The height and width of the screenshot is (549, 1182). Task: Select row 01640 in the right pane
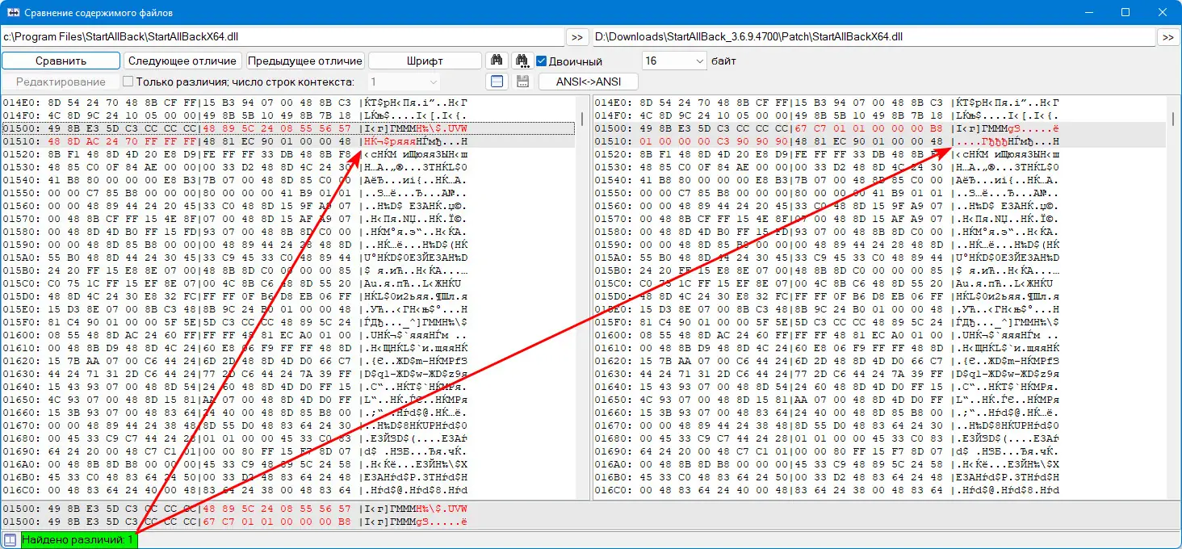(880, 387)
